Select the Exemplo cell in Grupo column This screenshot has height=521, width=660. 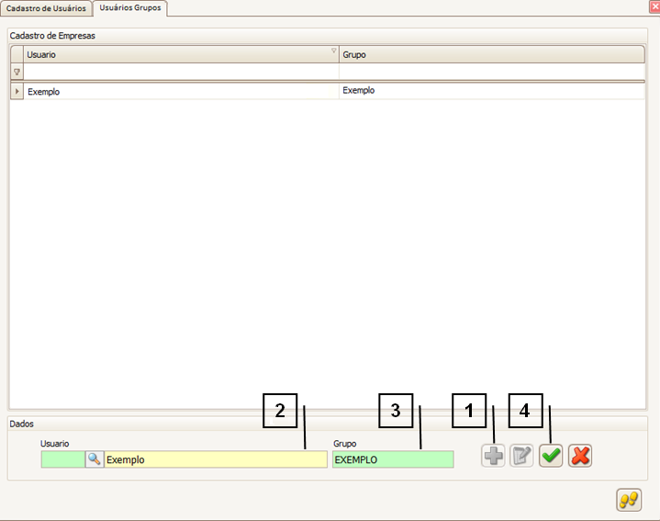tap(487, 91)
